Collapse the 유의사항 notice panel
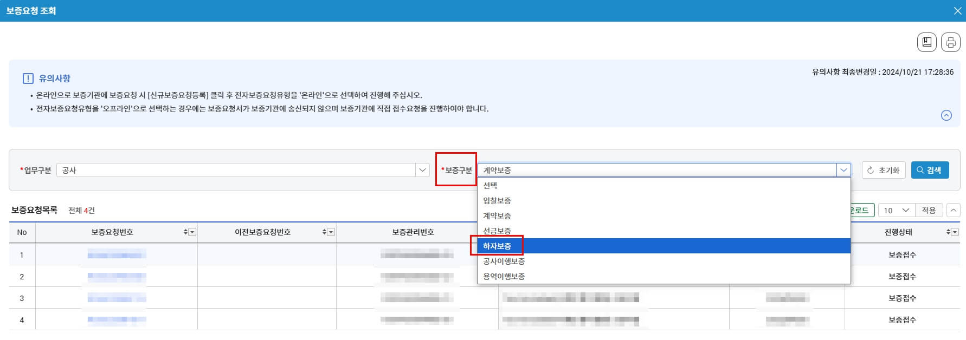Screen dimensions: 966x340 (x=946, y=115)
